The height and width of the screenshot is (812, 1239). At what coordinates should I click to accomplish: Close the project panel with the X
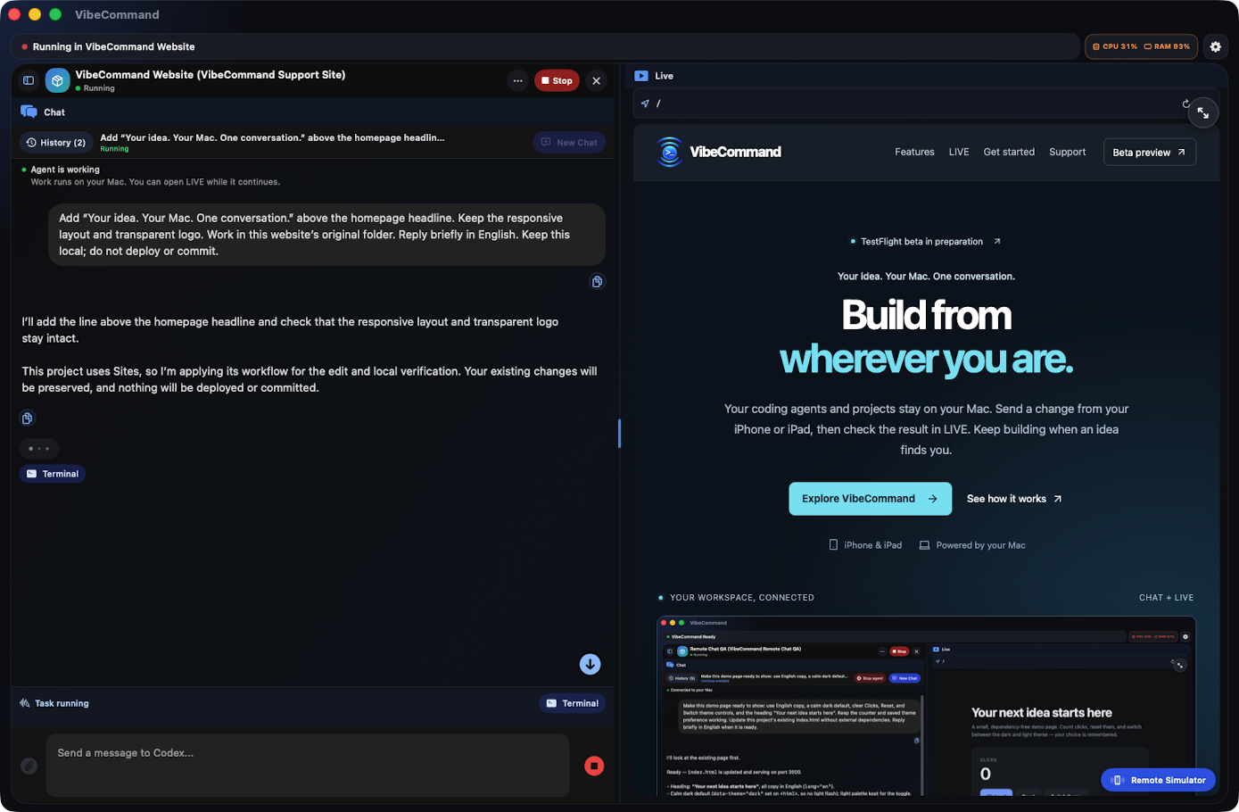pos(597,80)
